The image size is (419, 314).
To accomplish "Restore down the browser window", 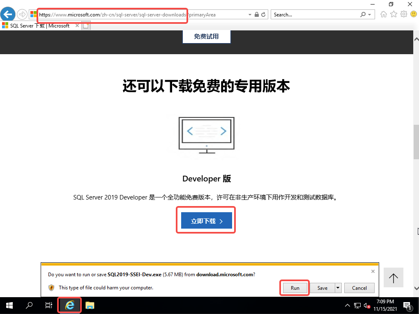I will [391, 4].
